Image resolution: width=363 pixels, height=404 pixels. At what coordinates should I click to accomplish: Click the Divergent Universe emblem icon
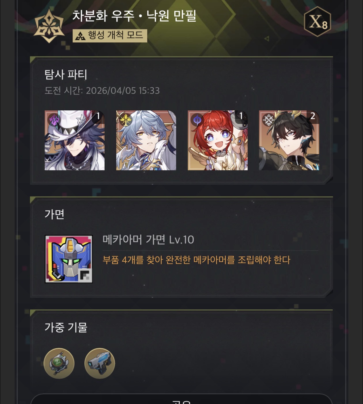pyautogui.click(x=49, y=26)
